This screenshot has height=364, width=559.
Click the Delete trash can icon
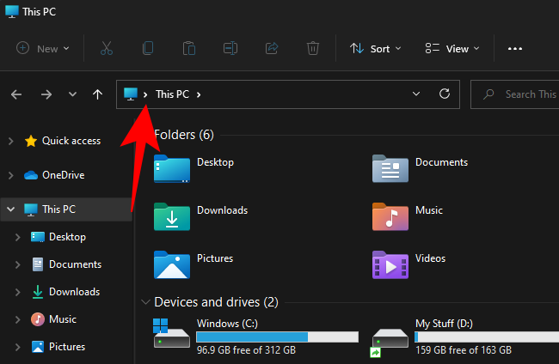(x=313, y=49)
